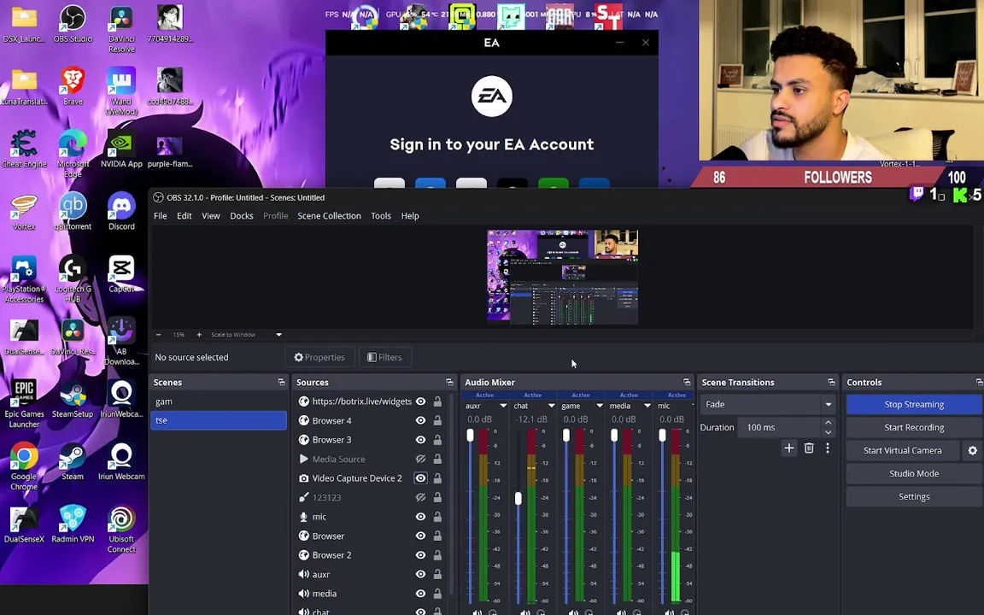Click Start Virtual Camera button
This screenshot has width=984, height=615.
[902, 451]
